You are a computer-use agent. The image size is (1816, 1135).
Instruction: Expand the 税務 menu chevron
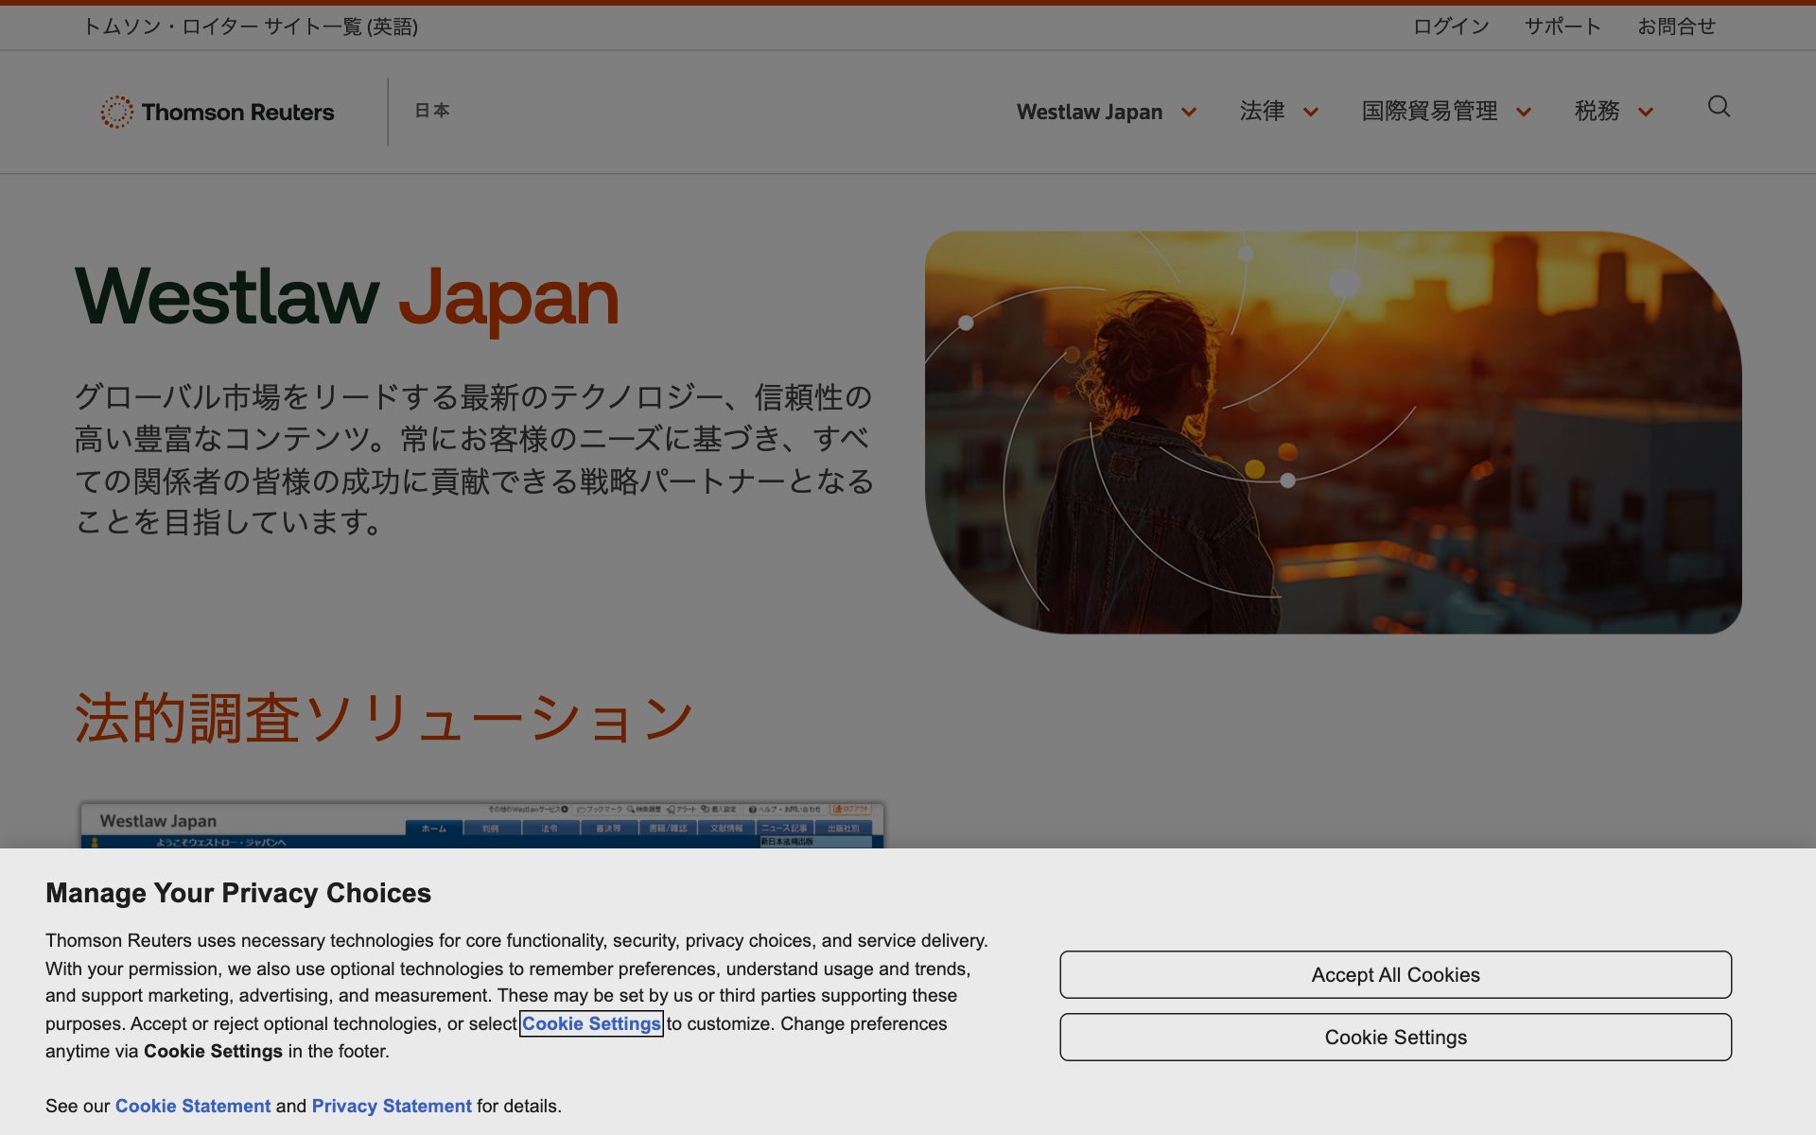tap(1646, 113)
